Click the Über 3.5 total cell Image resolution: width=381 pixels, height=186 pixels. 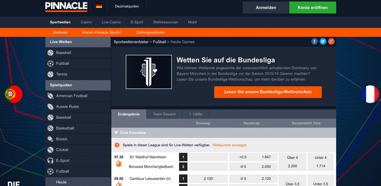tap(292, 180)
